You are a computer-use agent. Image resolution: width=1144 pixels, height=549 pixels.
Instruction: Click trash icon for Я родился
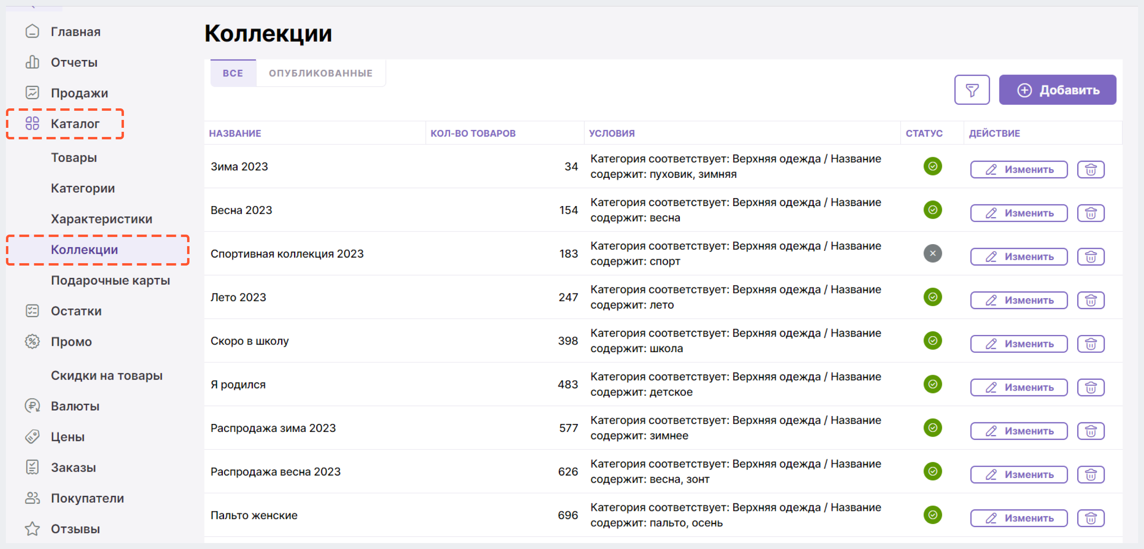pyautogui.click(x=1091, y=387)
